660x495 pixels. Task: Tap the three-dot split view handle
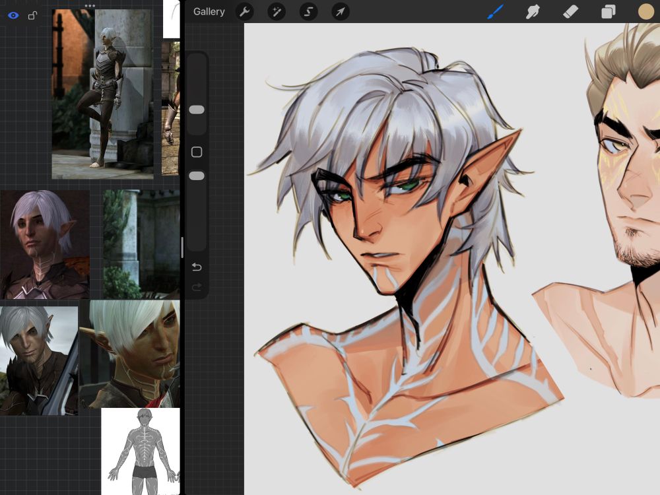coord(89,5)
